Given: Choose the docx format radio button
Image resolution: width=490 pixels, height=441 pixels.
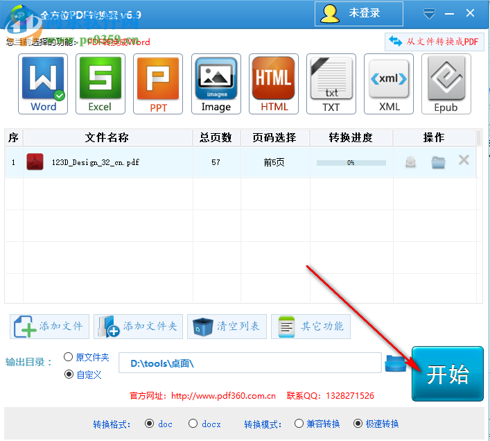Looking at the screenshot, I should click(x=193, y=424).
